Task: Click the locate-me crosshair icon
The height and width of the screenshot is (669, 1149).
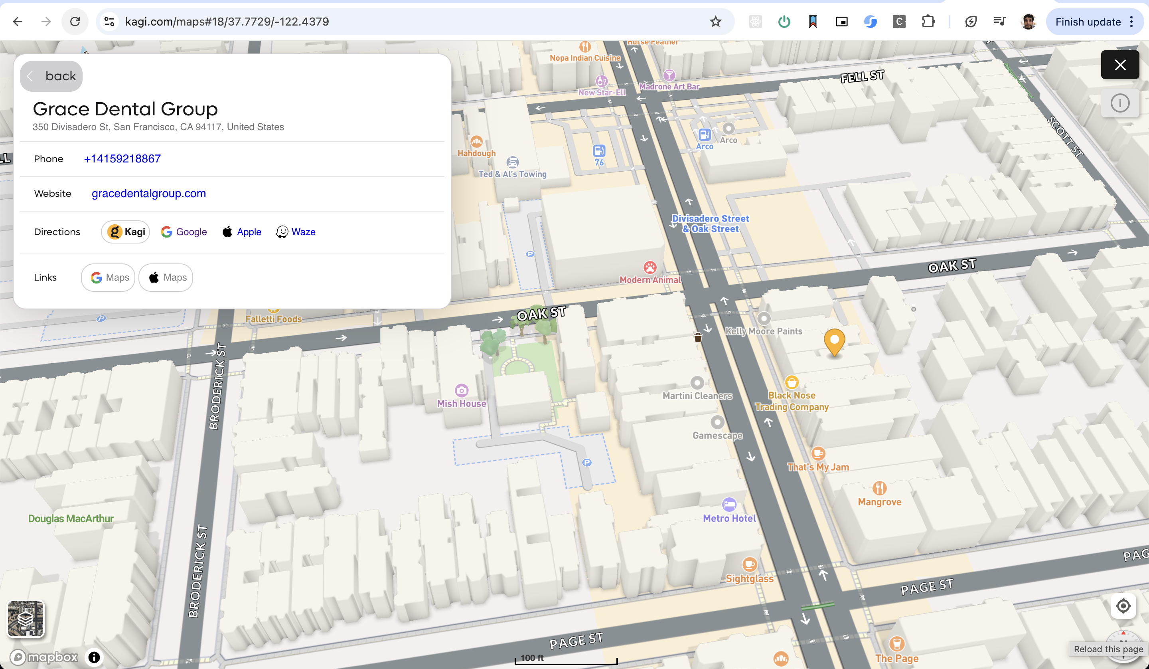Action: click(x=1123, y=606)
